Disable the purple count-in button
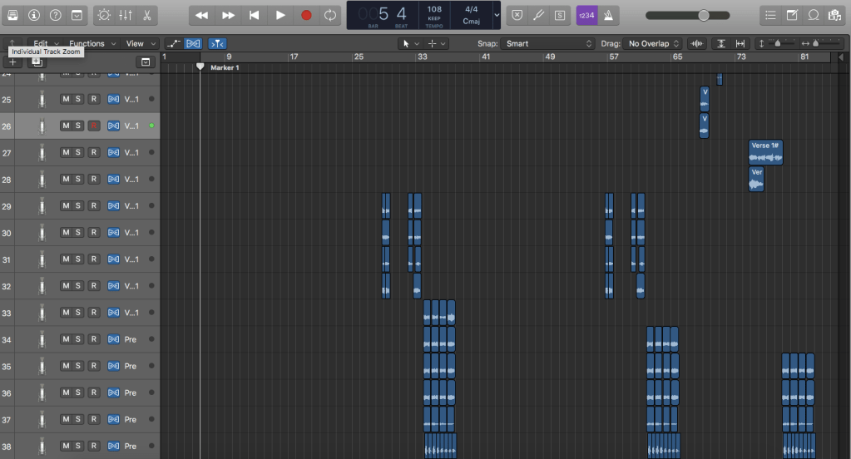 click(586, 15)
